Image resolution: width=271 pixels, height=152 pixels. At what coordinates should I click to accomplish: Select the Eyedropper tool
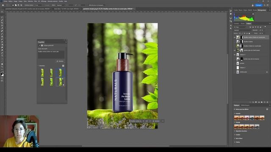[2, 28]
